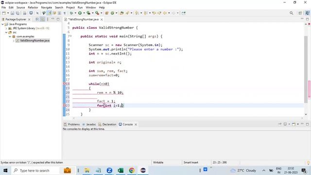Viewport: 311px width, 175px height.
Task: Click error marker on line 18
Action: click(x=64, y=84)
